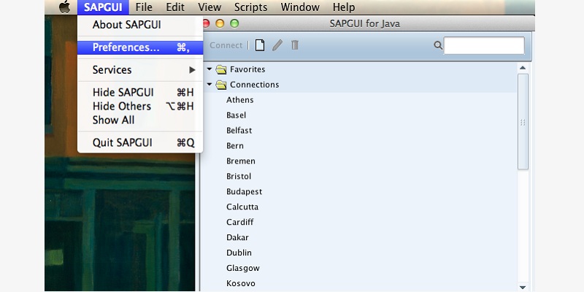Viewport: 584px width, 292px height.
Task: Open the Scripts menu
Action: click(250, 7)
